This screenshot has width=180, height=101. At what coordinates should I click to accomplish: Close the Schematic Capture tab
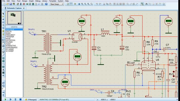pos(24,8)
